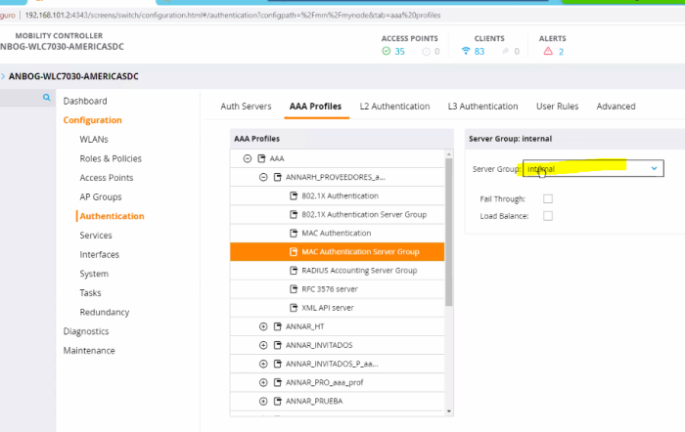Click the wireless clients Wi-Fi icon
This screenshot has width=685, height=432.
pos(466,51)
